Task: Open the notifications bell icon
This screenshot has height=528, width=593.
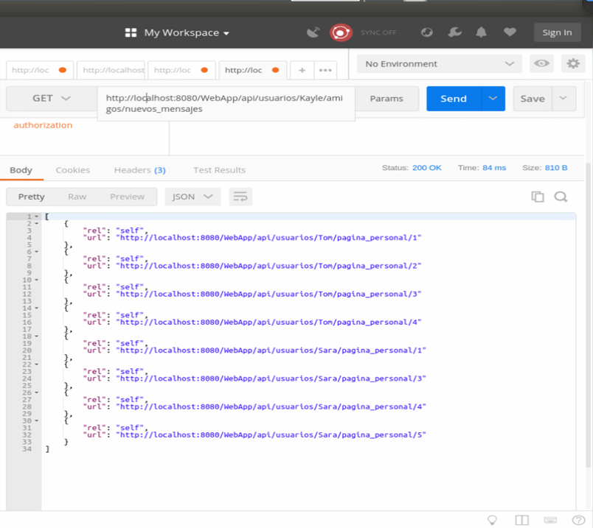Action: pos(481,32)
